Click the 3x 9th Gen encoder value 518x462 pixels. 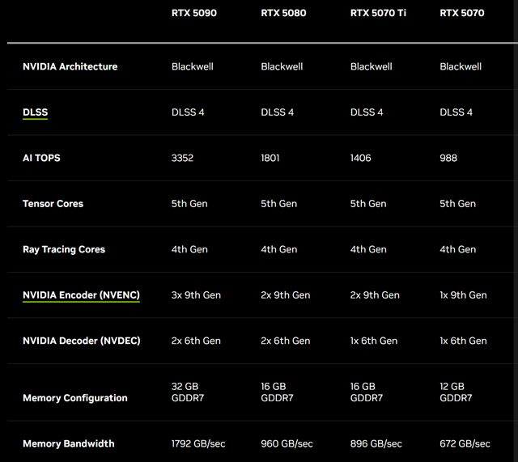pyautogui.click(x=196, y=295)
